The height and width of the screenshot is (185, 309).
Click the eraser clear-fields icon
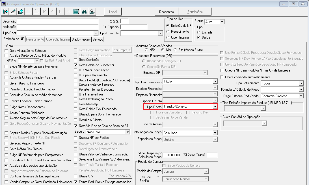coord(13,12)
